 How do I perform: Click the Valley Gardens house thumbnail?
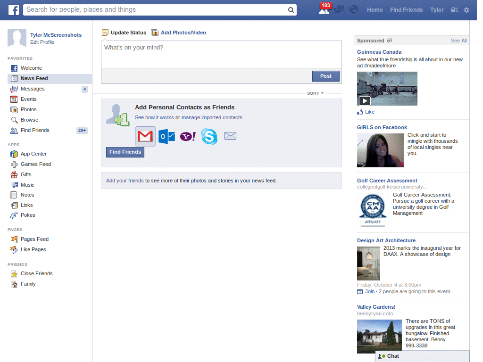pyautogui.click(x=379, y=337)
